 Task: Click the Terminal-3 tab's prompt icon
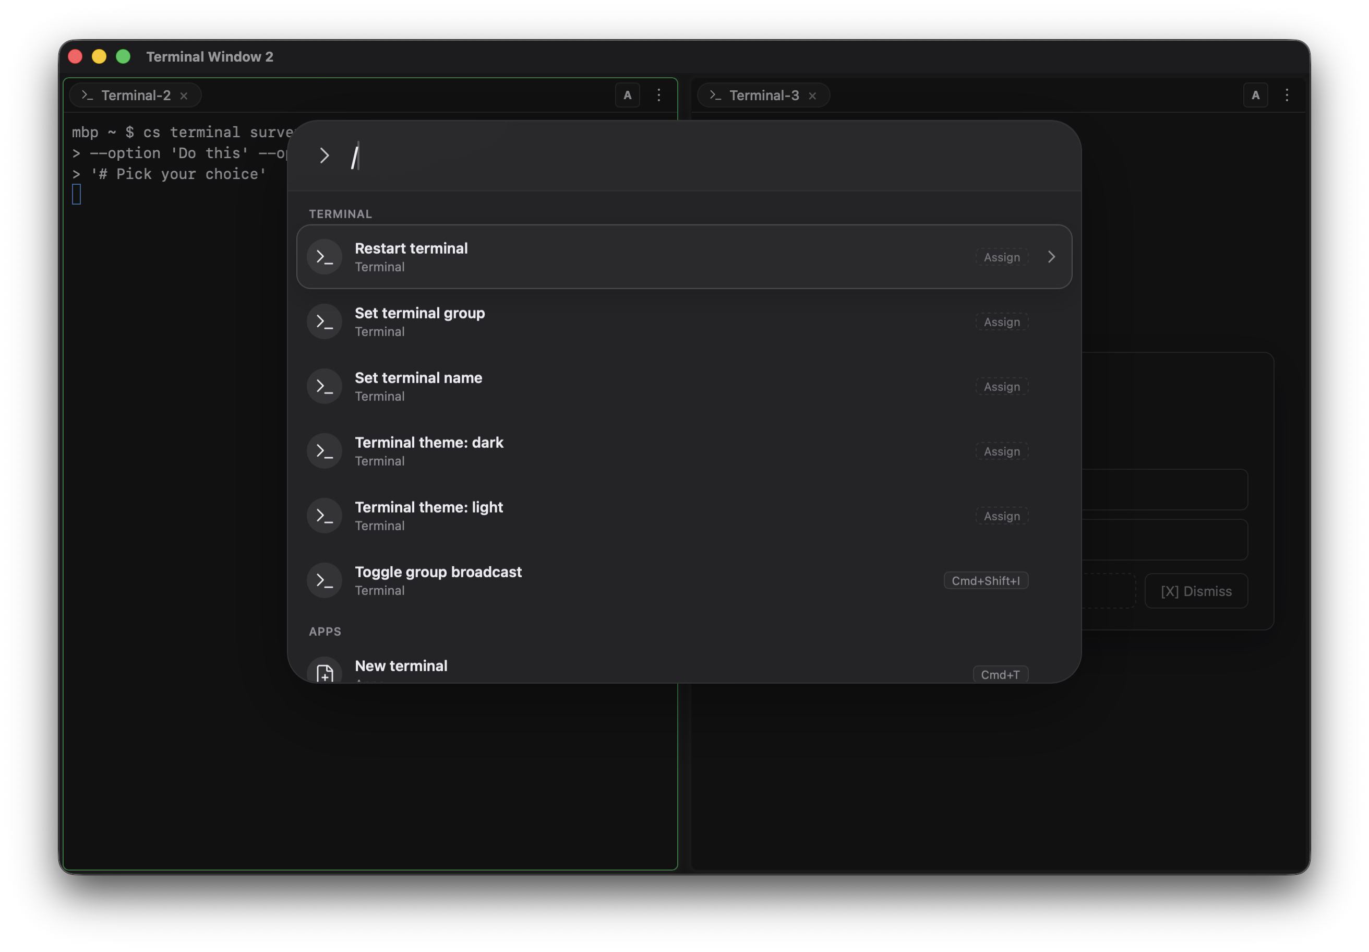click(715, 96)
